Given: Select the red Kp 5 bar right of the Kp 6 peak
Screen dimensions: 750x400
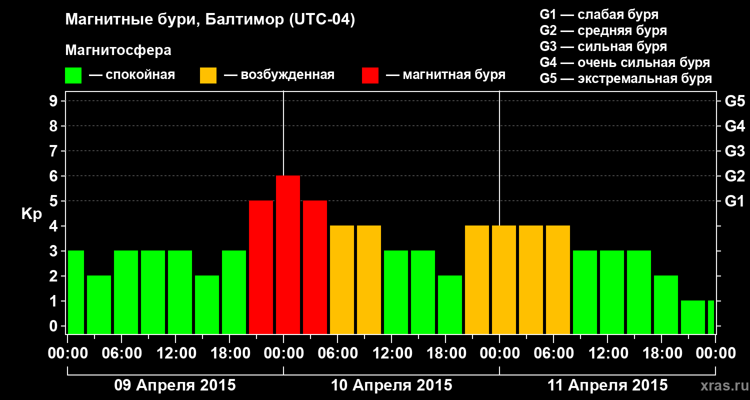Looking at the screenshot, I should (x=315, y=267).
